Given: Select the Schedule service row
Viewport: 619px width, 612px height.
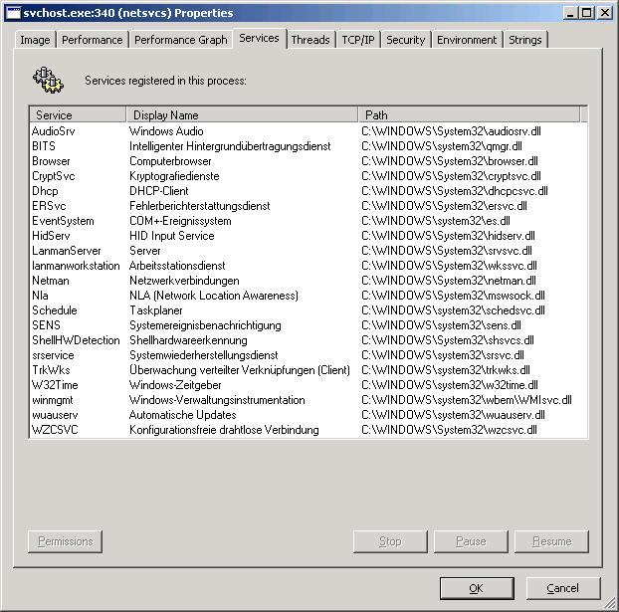Looking at the screenshot, I should tap(308, 310).
